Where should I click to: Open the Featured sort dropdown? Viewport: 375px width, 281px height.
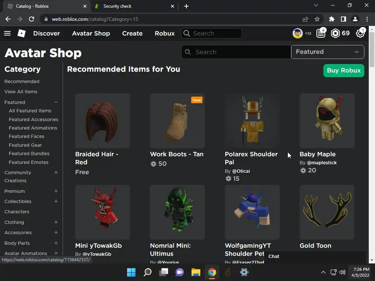coord(328,52)
